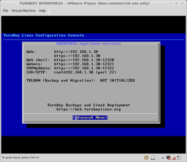Click the TKLBAM (Backup and Migration) label

[x=61, y=80]
